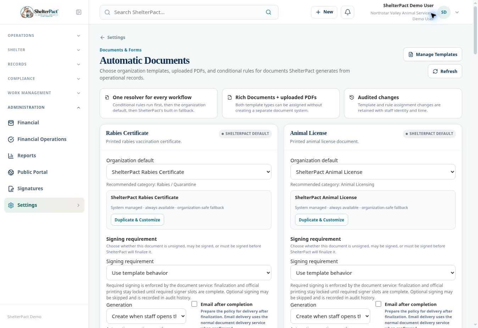Open Animal License Generation dropdown
This screenshot has height=328, width=478.
330,316
